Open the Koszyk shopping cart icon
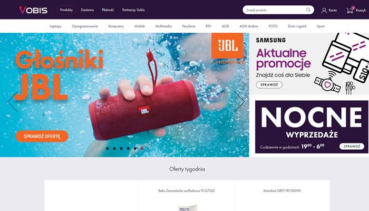Screen dimensions: 369x211 [350, 10]
